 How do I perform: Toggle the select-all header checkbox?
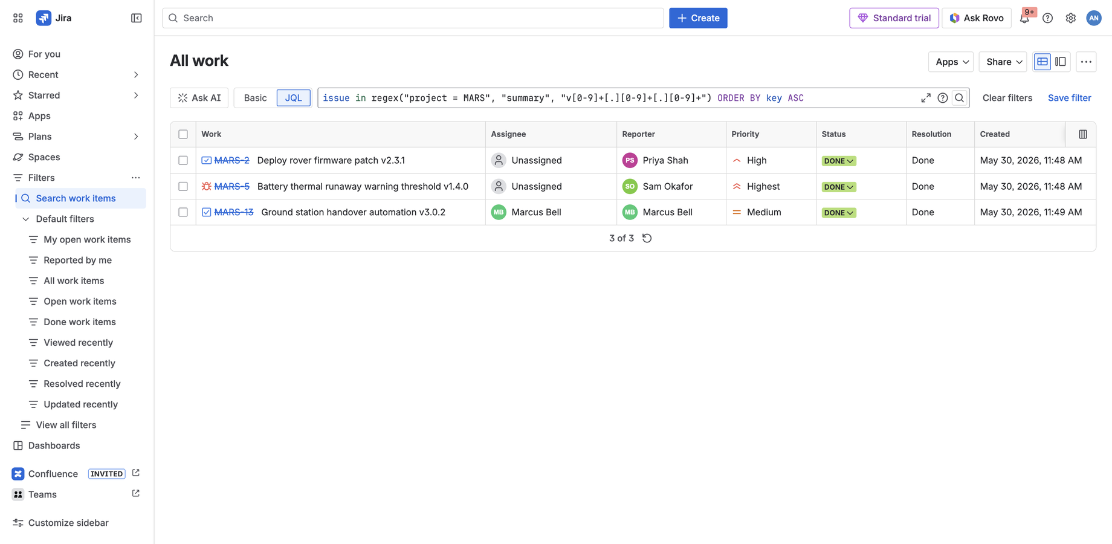pos(183,134)
